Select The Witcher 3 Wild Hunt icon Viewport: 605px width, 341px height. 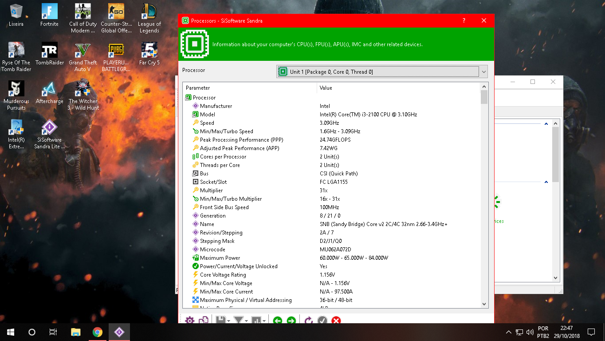click(x=83, y=95)
